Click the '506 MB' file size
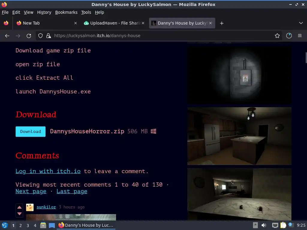 tap(137, 131)
